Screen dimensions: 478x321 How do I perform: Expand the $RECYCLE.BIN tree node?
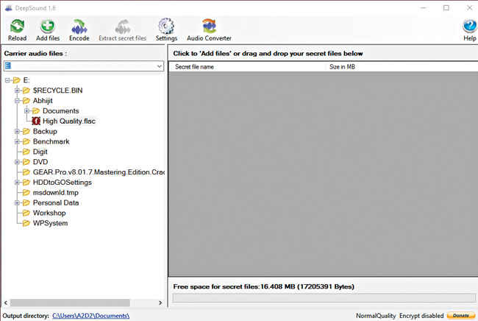point(17,91)
